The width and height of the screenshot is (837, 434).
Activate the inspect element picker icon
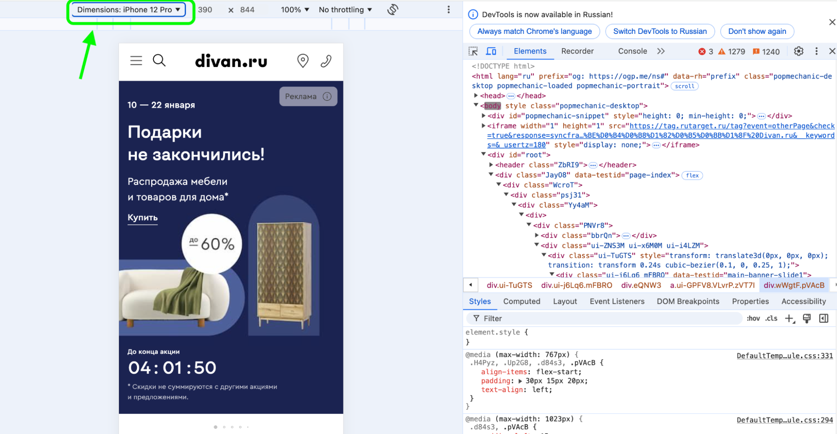pos(473,51)
